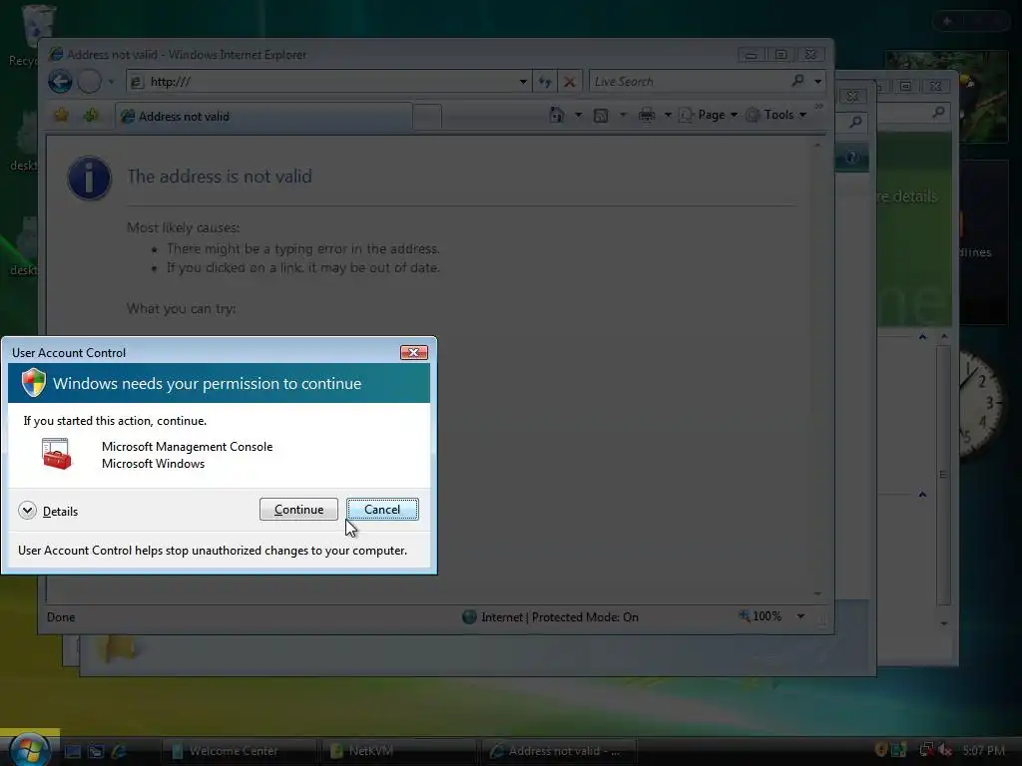
Task: Click 'The address is not valid' heading
Action: tap(220, 176)
